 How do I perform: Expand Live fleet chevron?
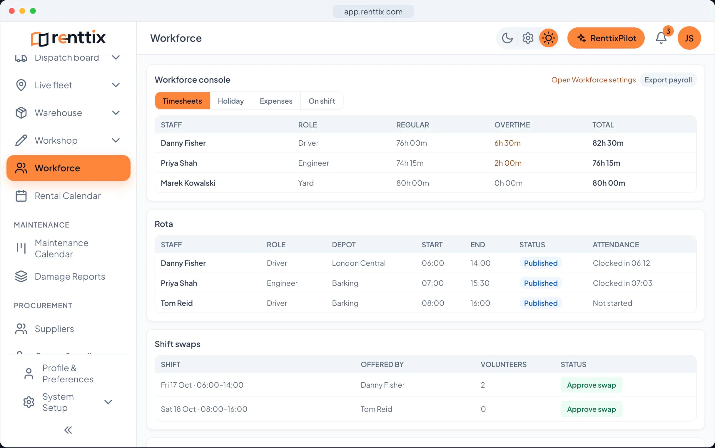(116, 85)
